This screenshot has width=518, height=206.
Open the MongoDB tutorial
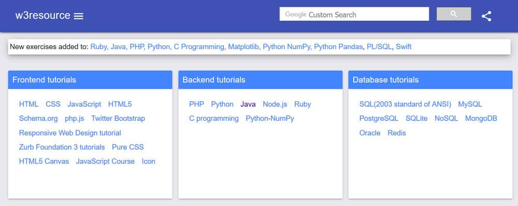point(481,118)
